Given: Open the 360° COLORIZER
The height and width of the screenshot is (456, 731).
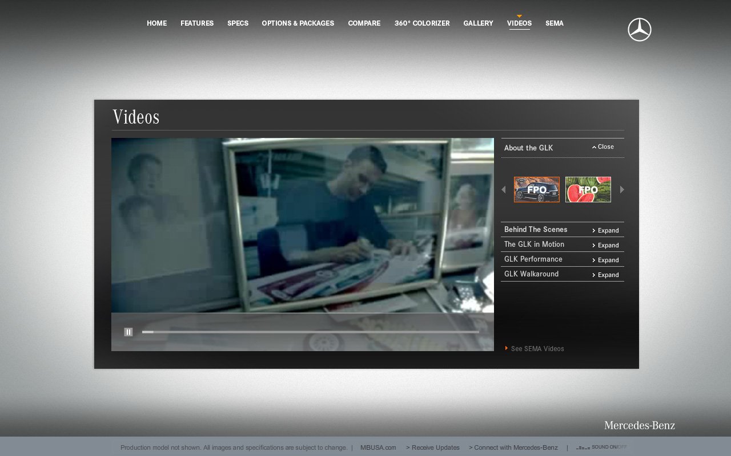Looking at the screenshot, I should click(422, 23).
